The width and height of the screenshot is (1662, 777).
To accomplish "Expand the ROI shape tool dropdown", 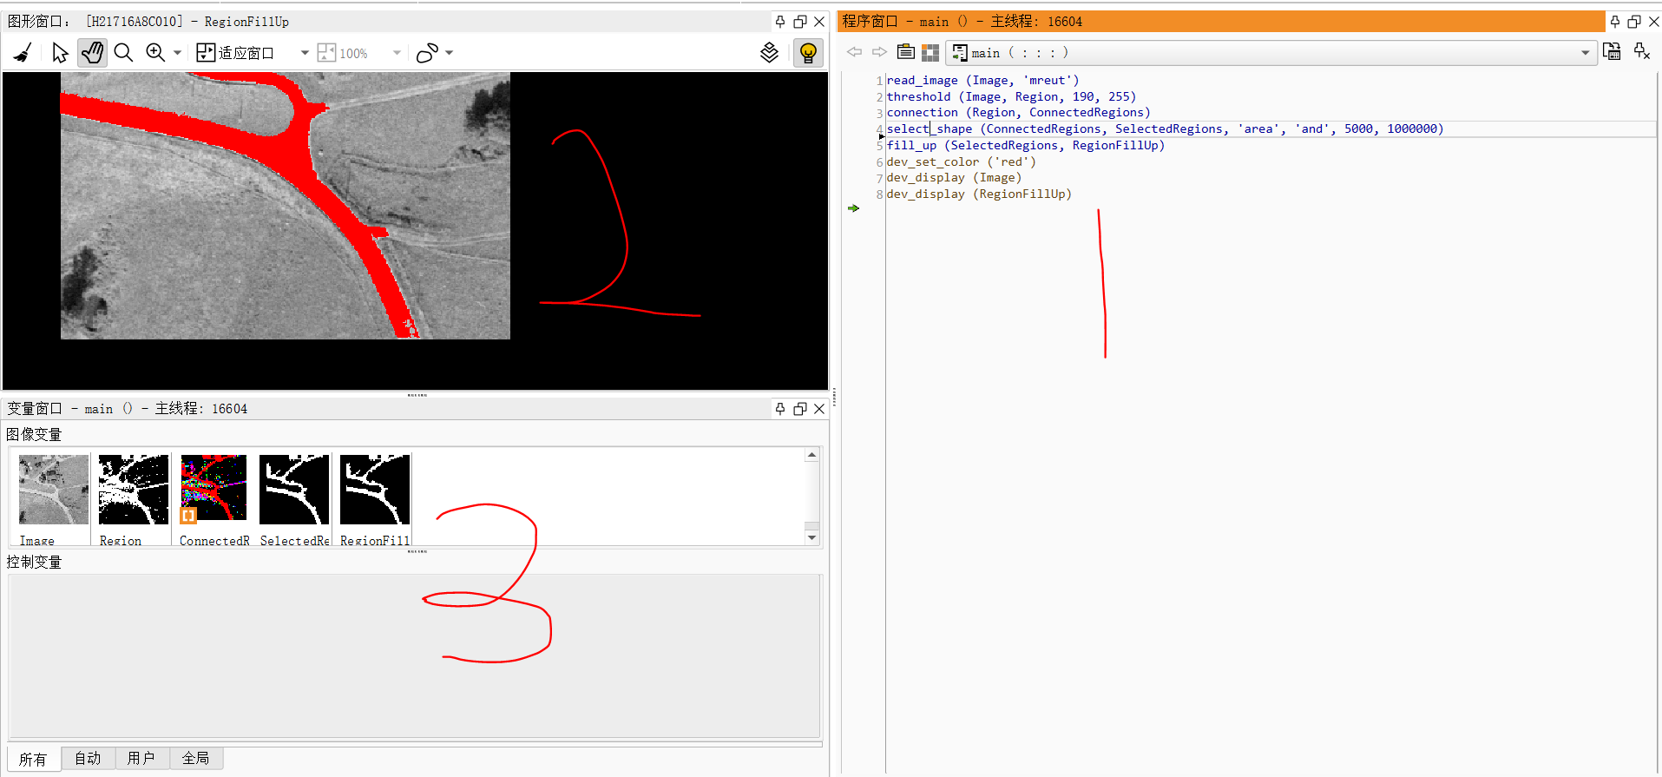I will [x=449, y=53].
